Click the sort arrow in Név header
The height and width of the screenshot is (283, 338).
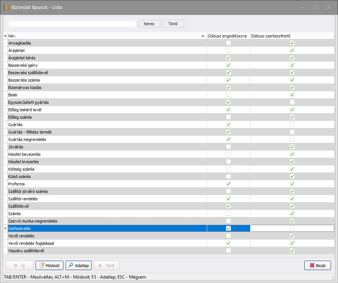202,36
